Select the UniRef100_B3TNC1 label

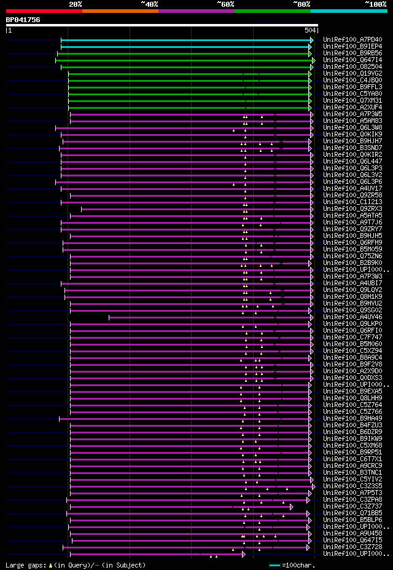[x=352, y=473]
